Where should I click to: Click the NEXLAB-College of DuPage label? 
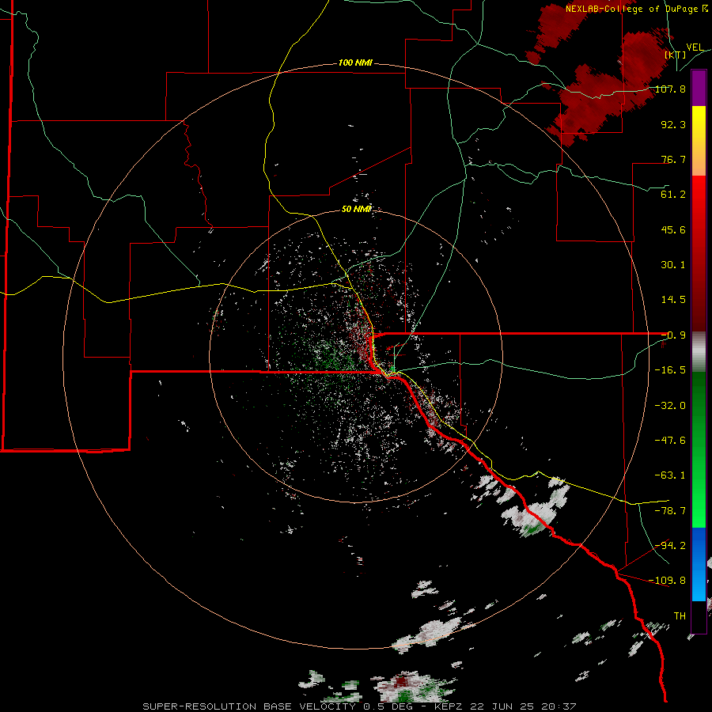[x=636, y=9]
